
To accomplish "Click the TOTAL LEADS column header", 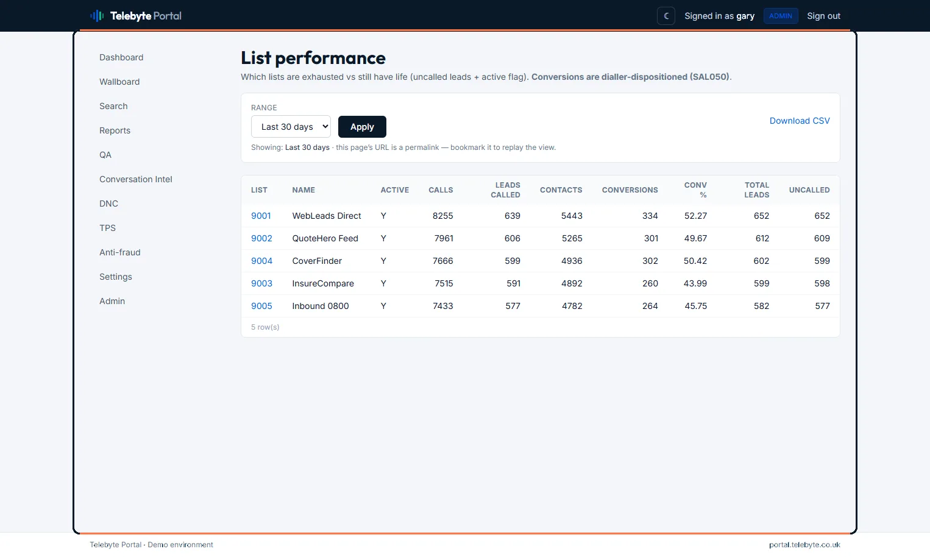I will point(756,190).
